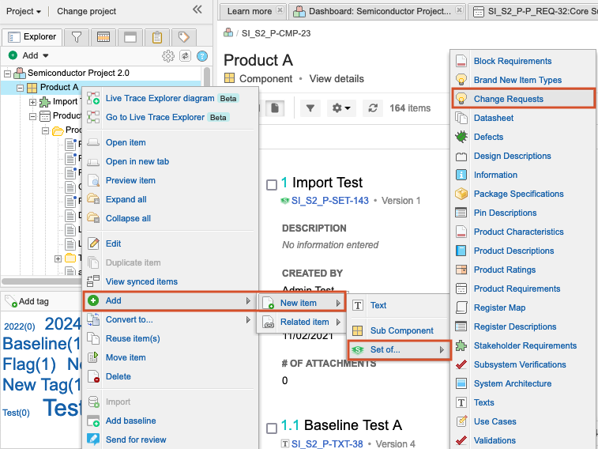Click Add baseline menu entry

[131, 421]
